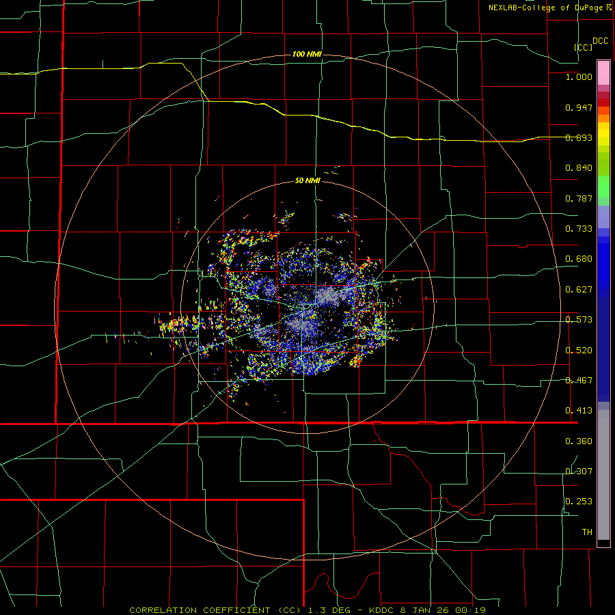Select the 0.413 scale value
The width and height of the screenshot is (615, 615).
pos(579,411)
